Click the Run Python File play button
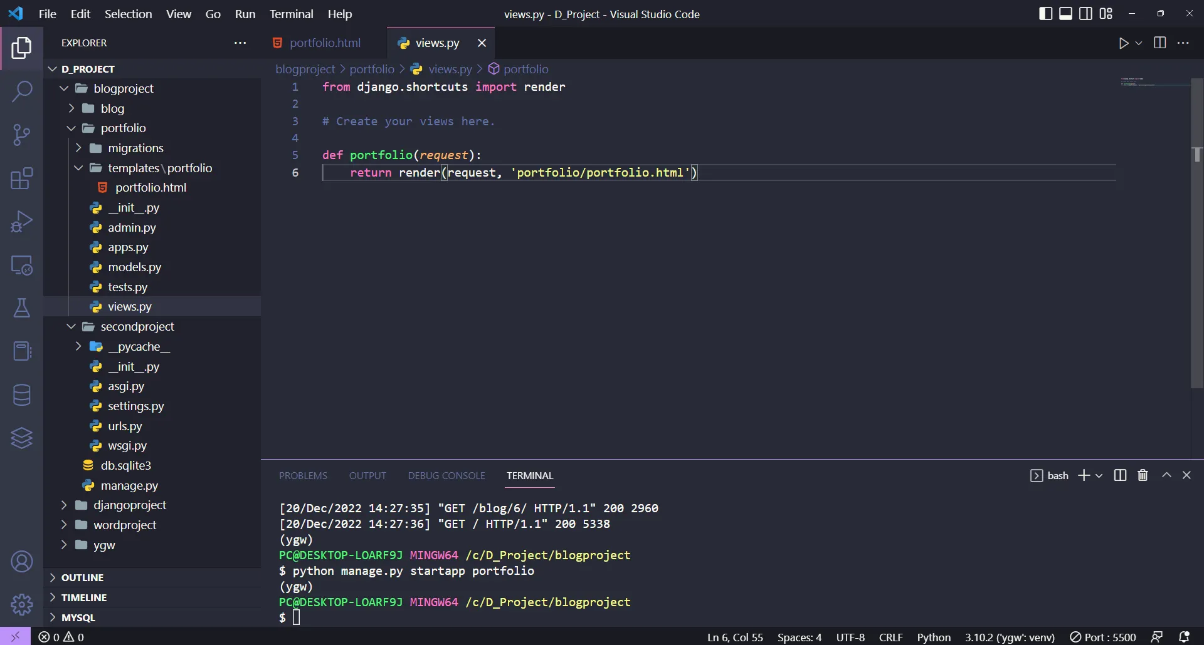Viewport: 1204px width, 645px height. pos(1123,43)
